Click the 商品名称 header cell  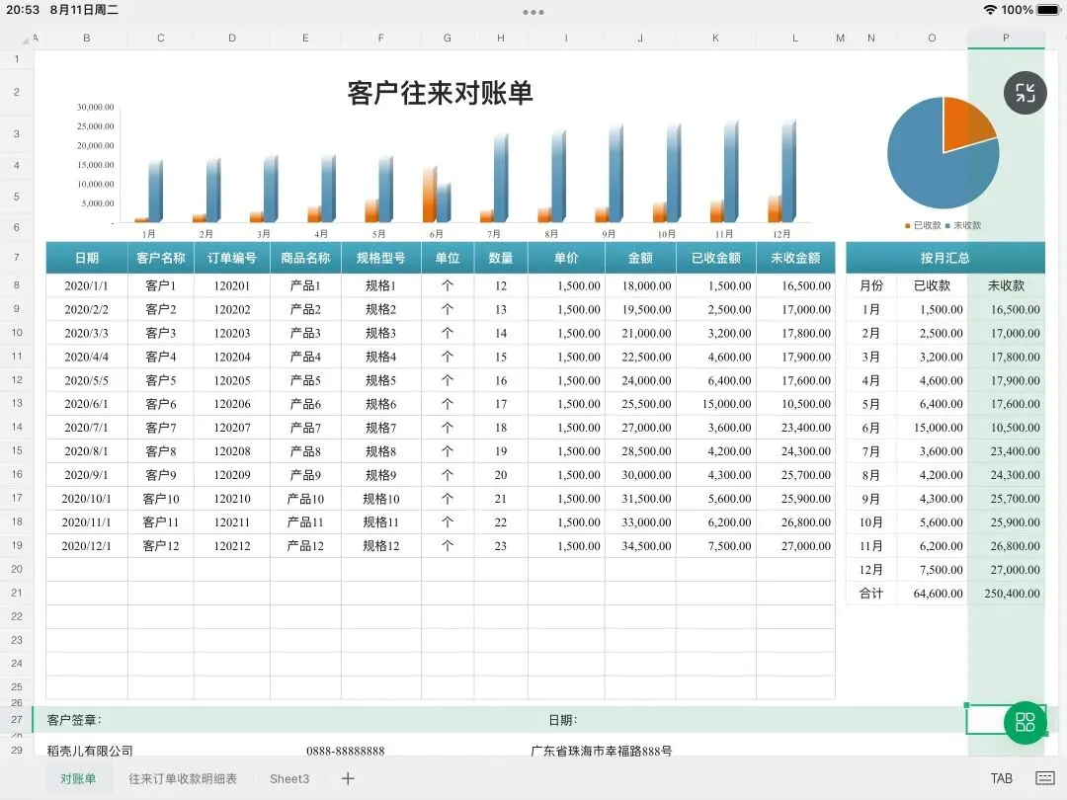point(305,258)
